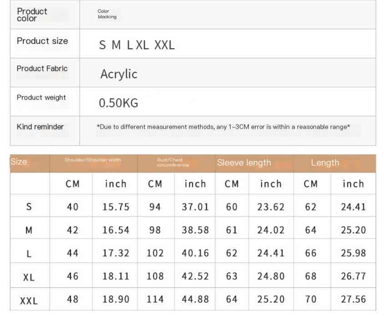The image size is (387, 317).
Task: Select the Shoulder/Shoulder width column header
Action: tap(93, 160)
